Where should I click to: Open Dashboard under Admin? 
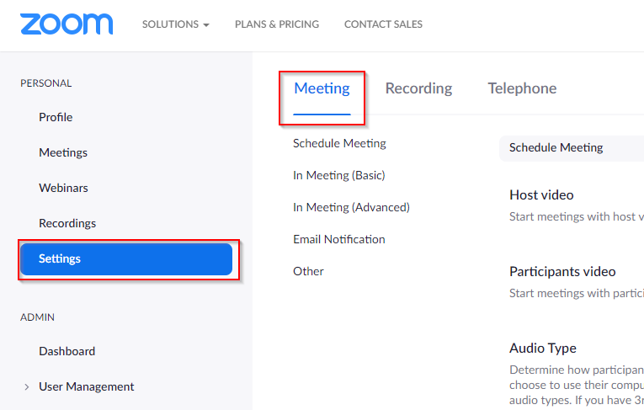(67, 351)
